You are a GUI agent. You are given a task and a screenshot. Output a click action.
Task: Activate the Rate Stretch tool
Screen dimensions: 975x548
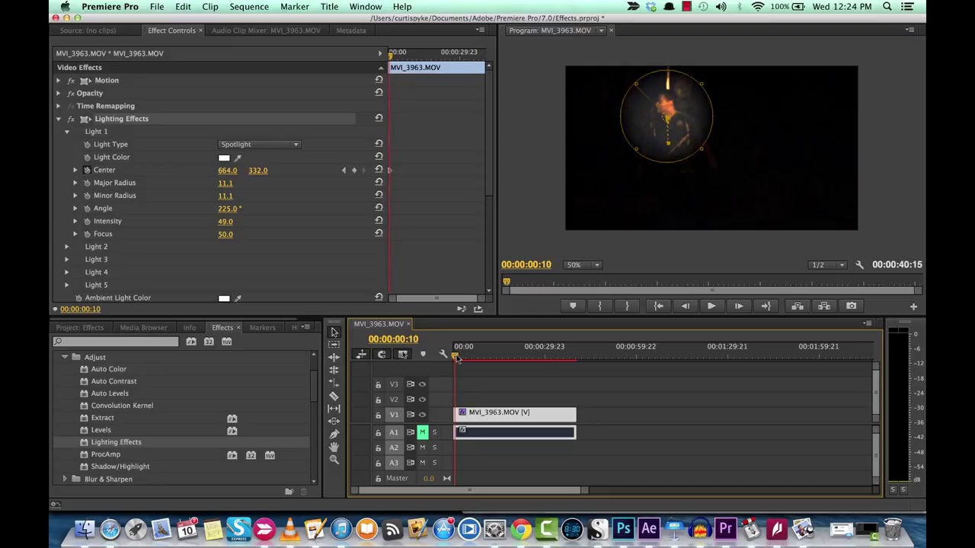point(334,383)
